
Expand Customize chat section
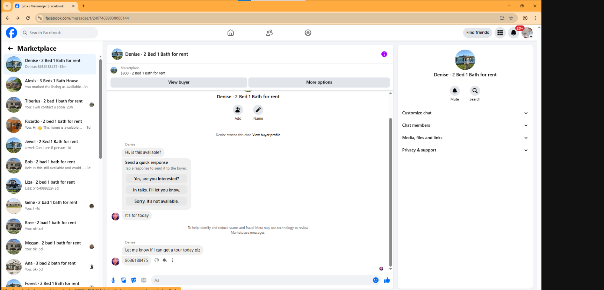465,113
